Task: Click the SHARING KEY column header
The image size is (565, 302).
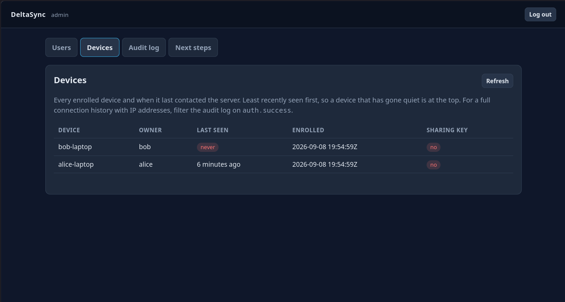Action: (x=447, y=130)
